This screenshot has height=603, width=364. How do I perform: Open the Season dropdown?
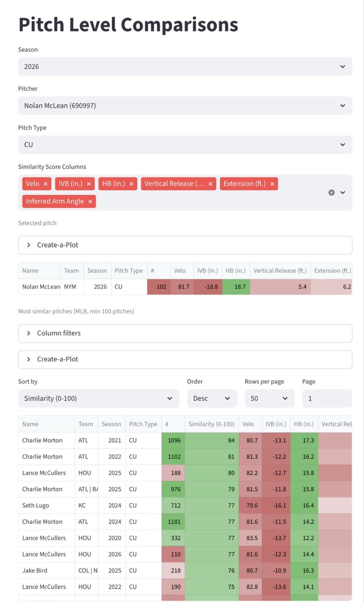pos(185,66)
